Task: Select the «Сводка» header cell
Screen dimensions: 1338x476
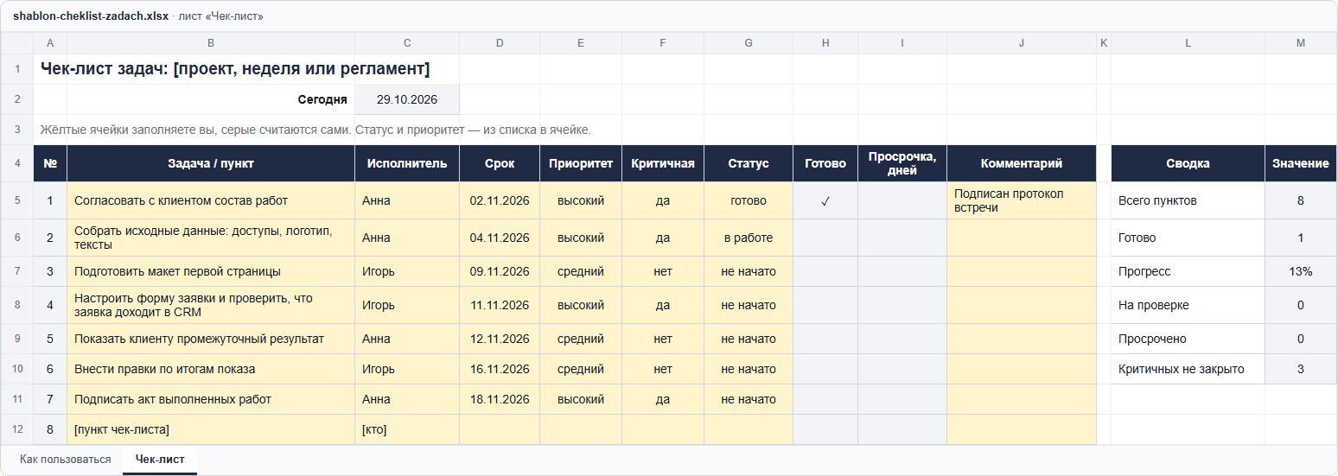Action: click(1188, 163)
